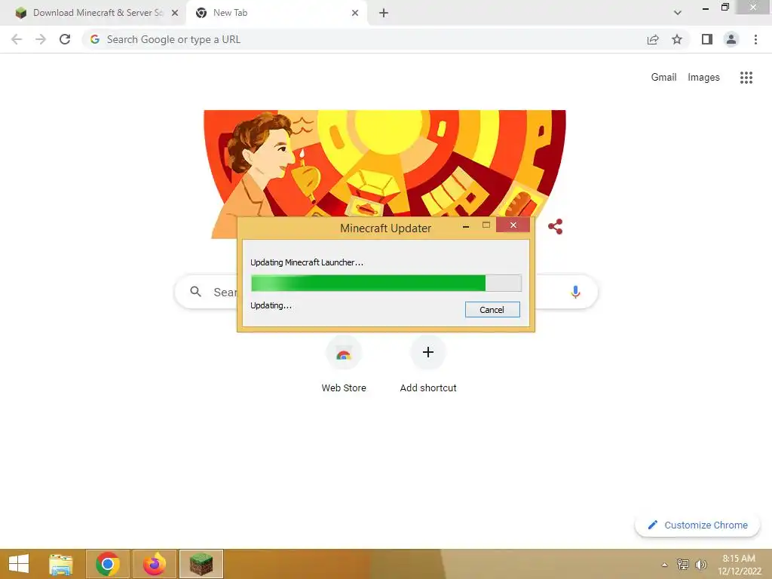Click the Chrome taskbar icon

pos(108,564)
